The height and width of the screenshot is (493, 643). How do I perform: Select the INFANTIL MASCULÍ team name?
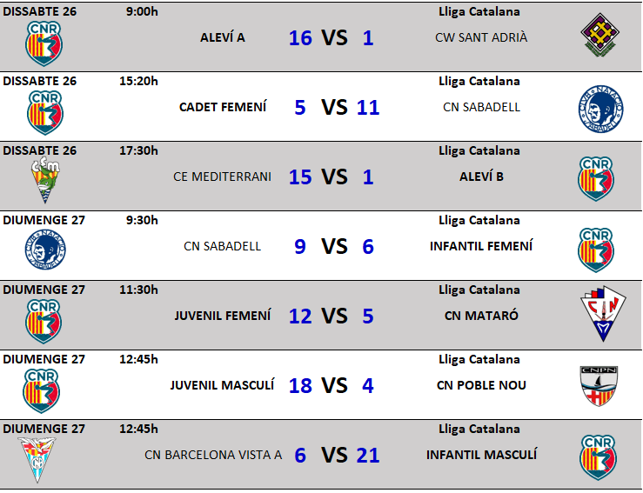481,455
